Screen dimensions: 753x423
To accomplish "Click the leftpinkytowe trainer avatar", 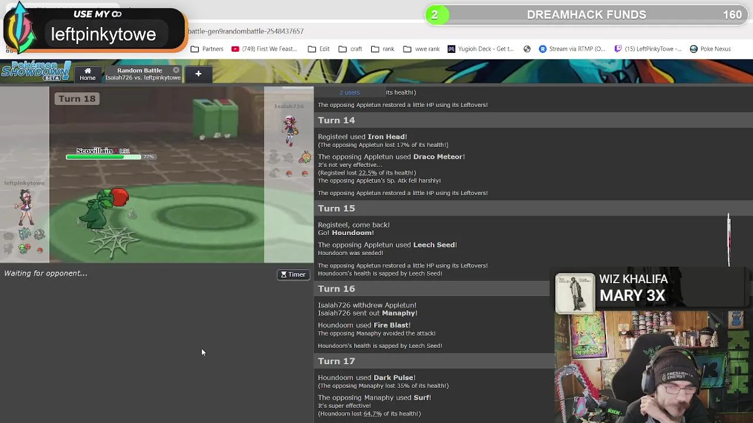I will click(25, 207).
